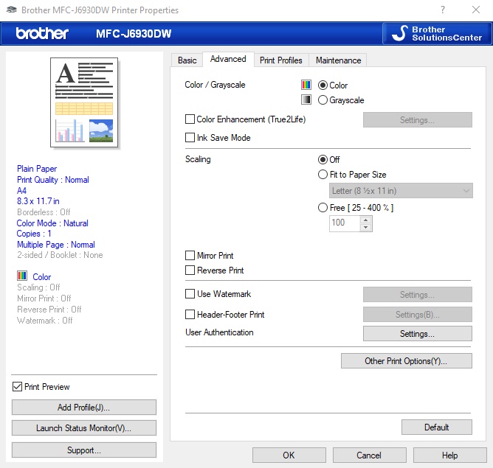The width and height of the screenshot is (493, 468).
Task: Click Multiple Page : Normal summary link
Action: coord(55,245)
